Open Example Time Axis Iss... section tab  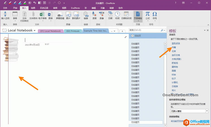(95, 31)
